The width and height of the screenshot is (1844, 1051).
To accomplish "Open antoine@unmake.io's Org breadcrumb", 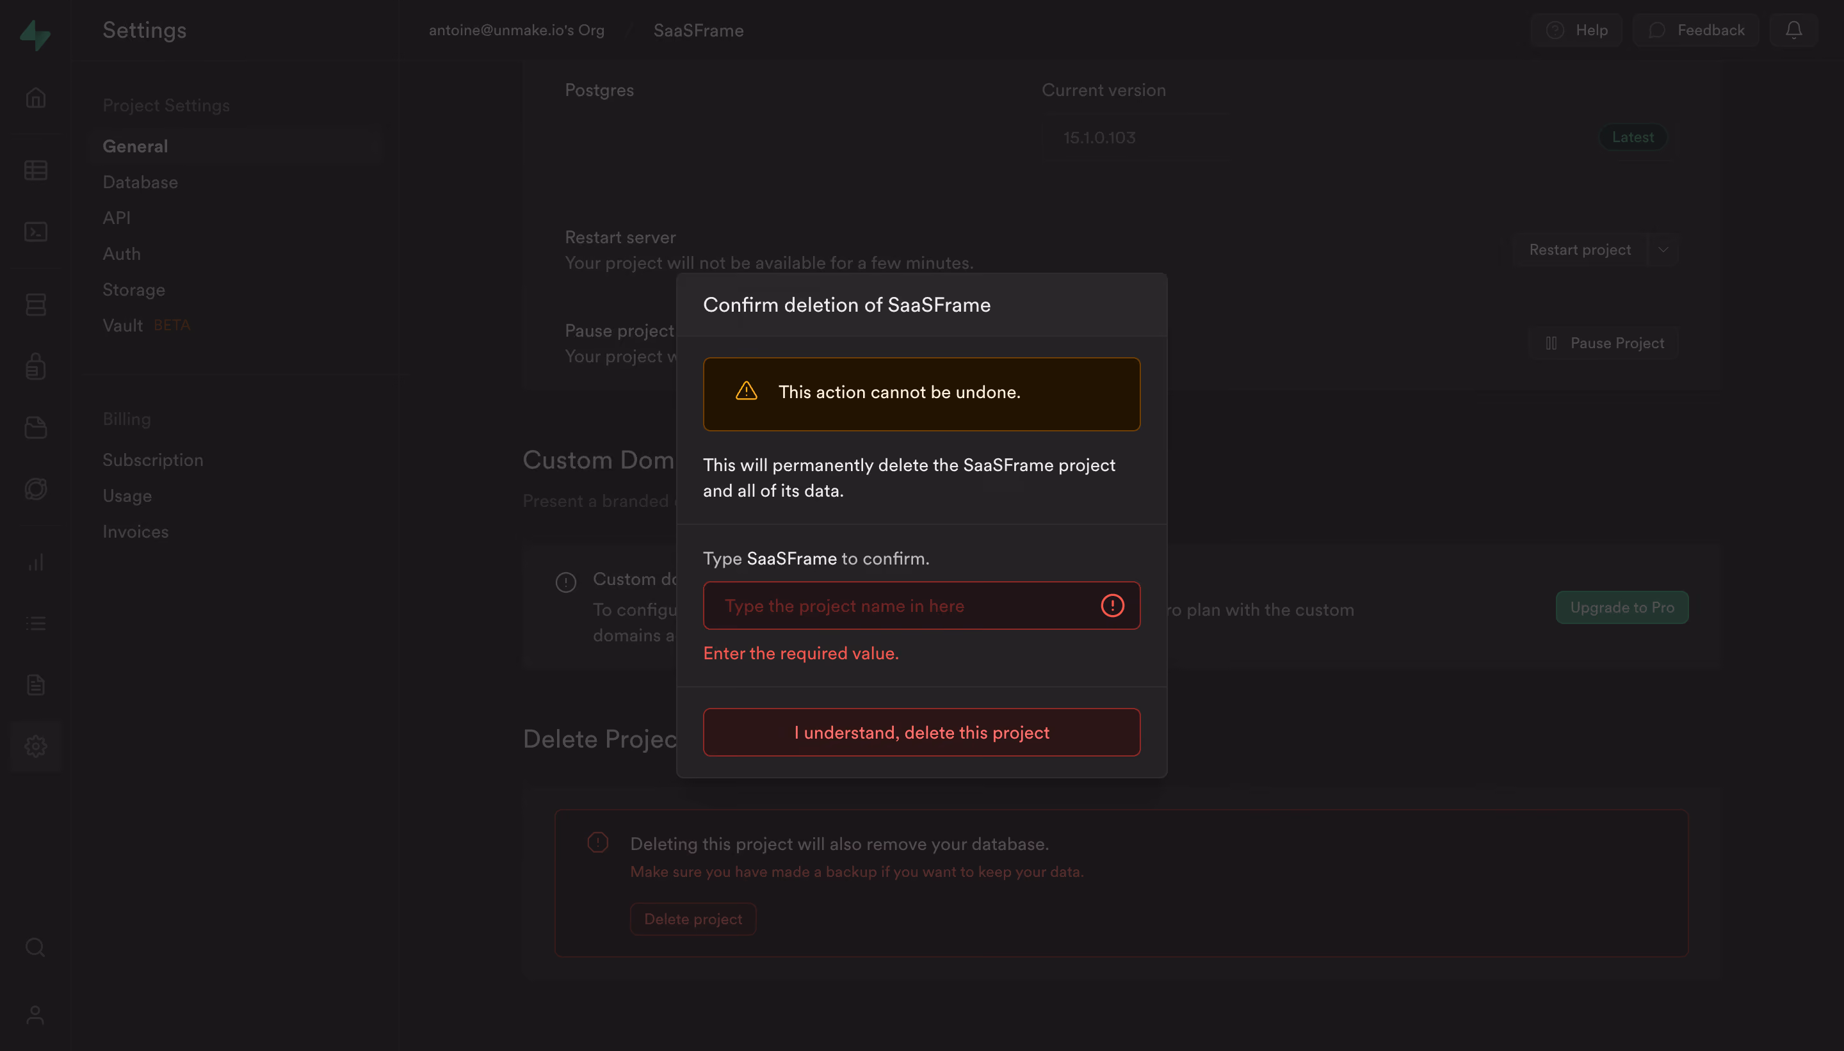I will 516,30.
